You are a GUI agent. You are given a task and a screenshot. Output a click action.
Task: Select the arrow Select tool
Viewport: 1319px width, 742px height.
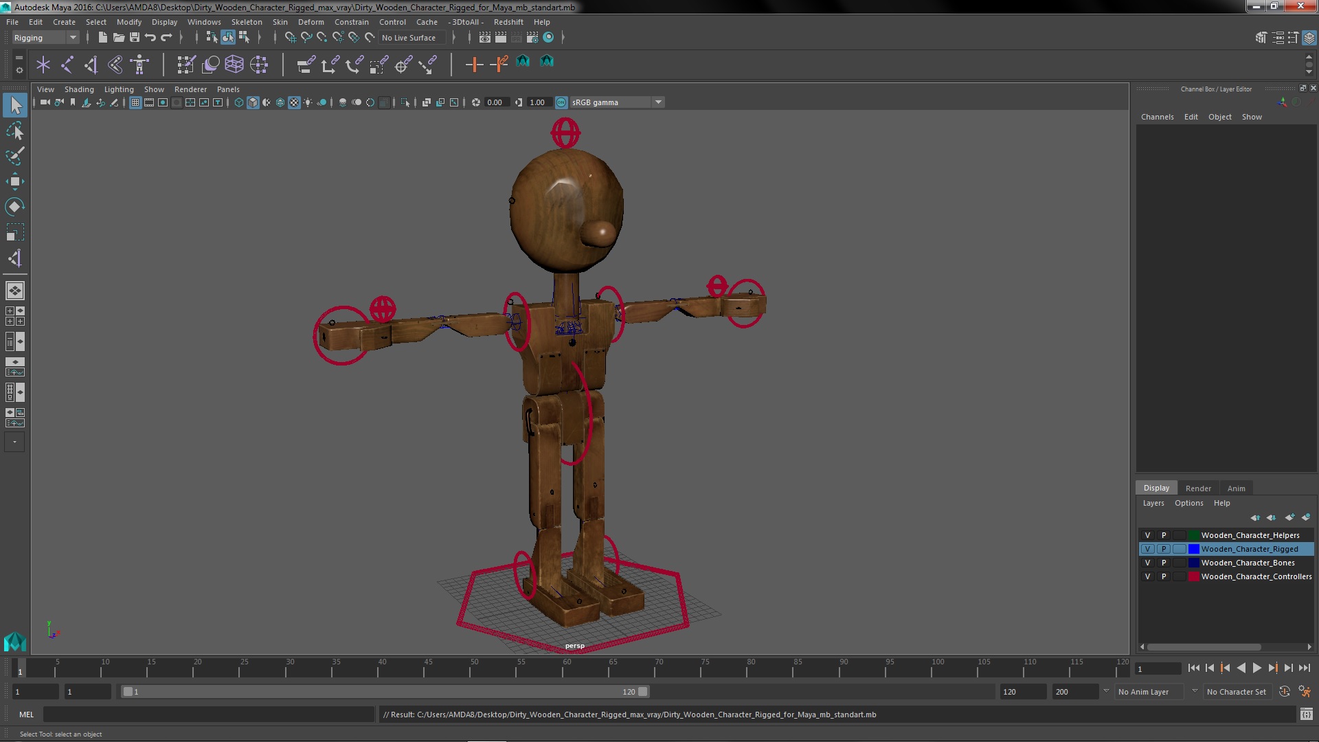(15, 105)
